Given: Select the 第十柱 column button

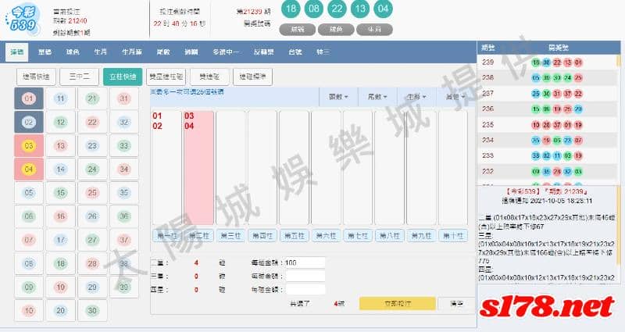Looking at the screenshot, I should (x=453, y=236).
